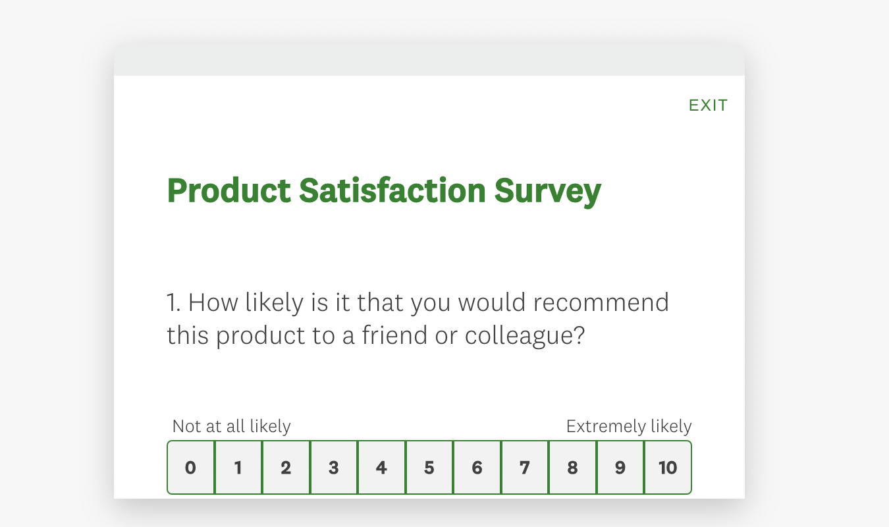Viewport: 889px width, 527px height.
Task: Choose rating 9 on the scale
Action: (620, 467)
